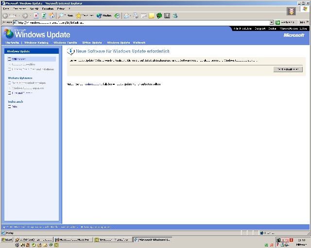This screenshot has width=311, height=248.
Task: Switch to the third taskbar window with yellow icon
Action: [x=113, y=240]
